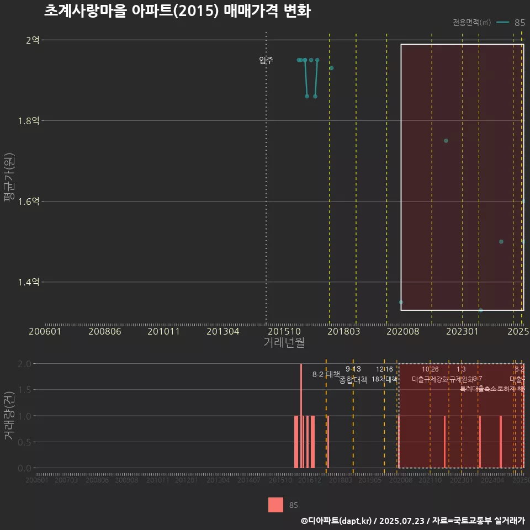Click the 200601 label on the price chart
Screen dimensions: 530x530
[x=45, y=331]
